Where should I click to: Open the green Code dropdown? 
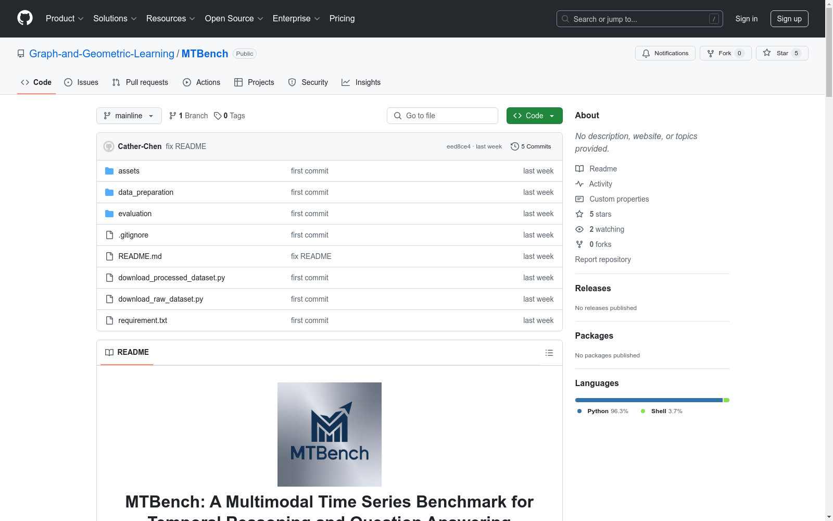(x=534, y=116)
